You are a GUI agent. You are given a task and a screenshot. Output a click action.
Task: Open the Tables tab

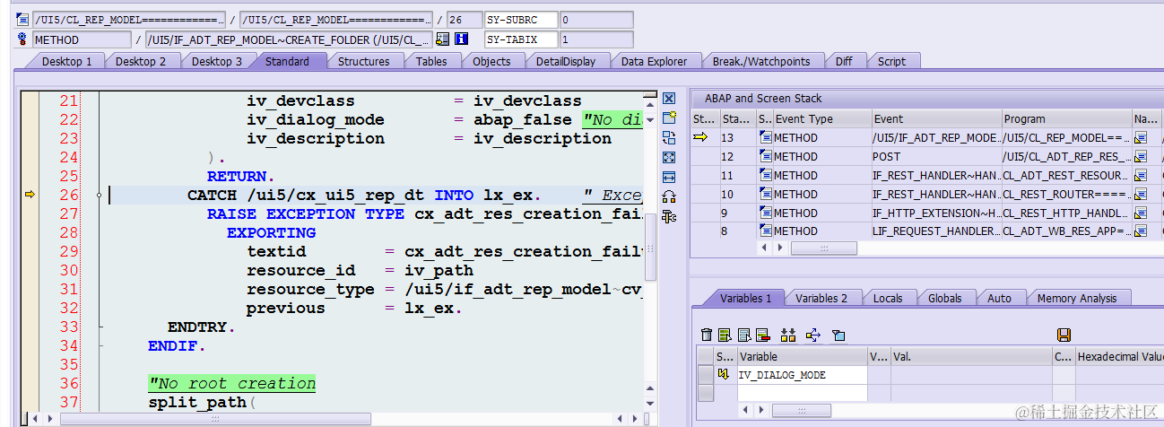(431, 61)
